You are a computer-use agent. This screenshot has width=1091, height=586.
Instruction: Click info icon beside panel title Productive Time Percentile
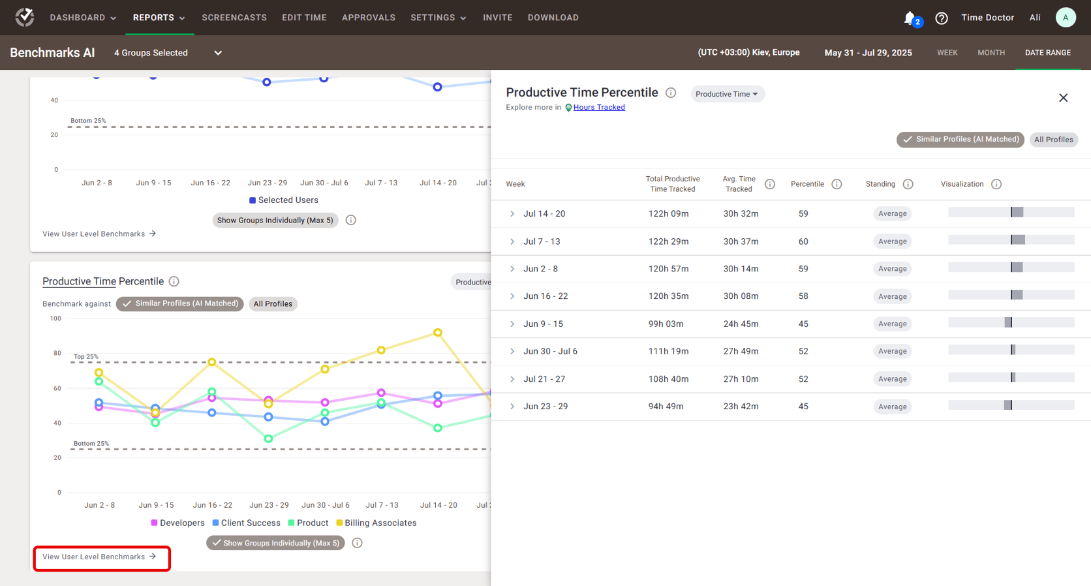pyautogui.click(x=671, y=93)
